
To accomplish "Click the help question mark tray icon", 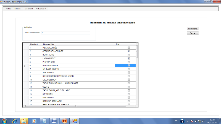I will point(182,121).
